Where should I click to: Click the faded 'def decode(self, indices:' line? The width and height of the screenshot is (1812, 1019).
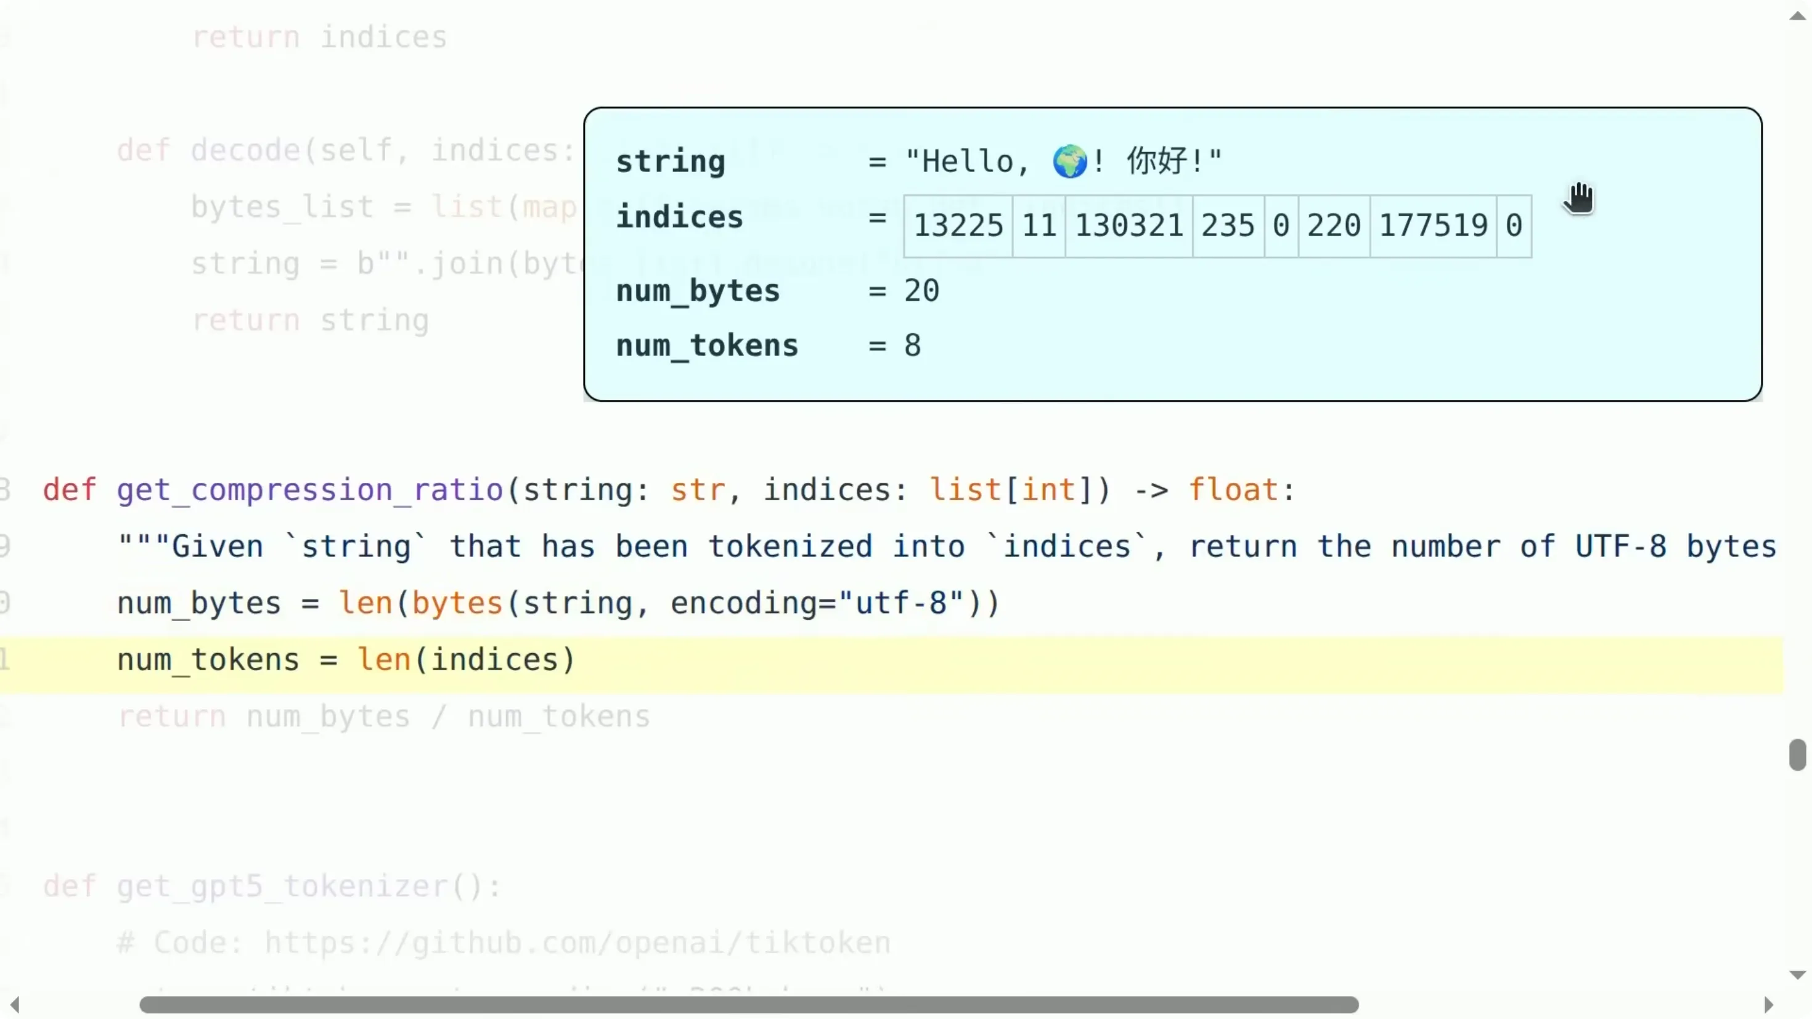[x=346, y=150]
